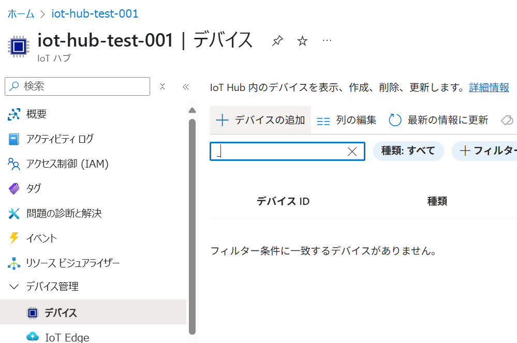
Task: Click the sidebar scrollbar thumb
Action: [x=192, y=227]
